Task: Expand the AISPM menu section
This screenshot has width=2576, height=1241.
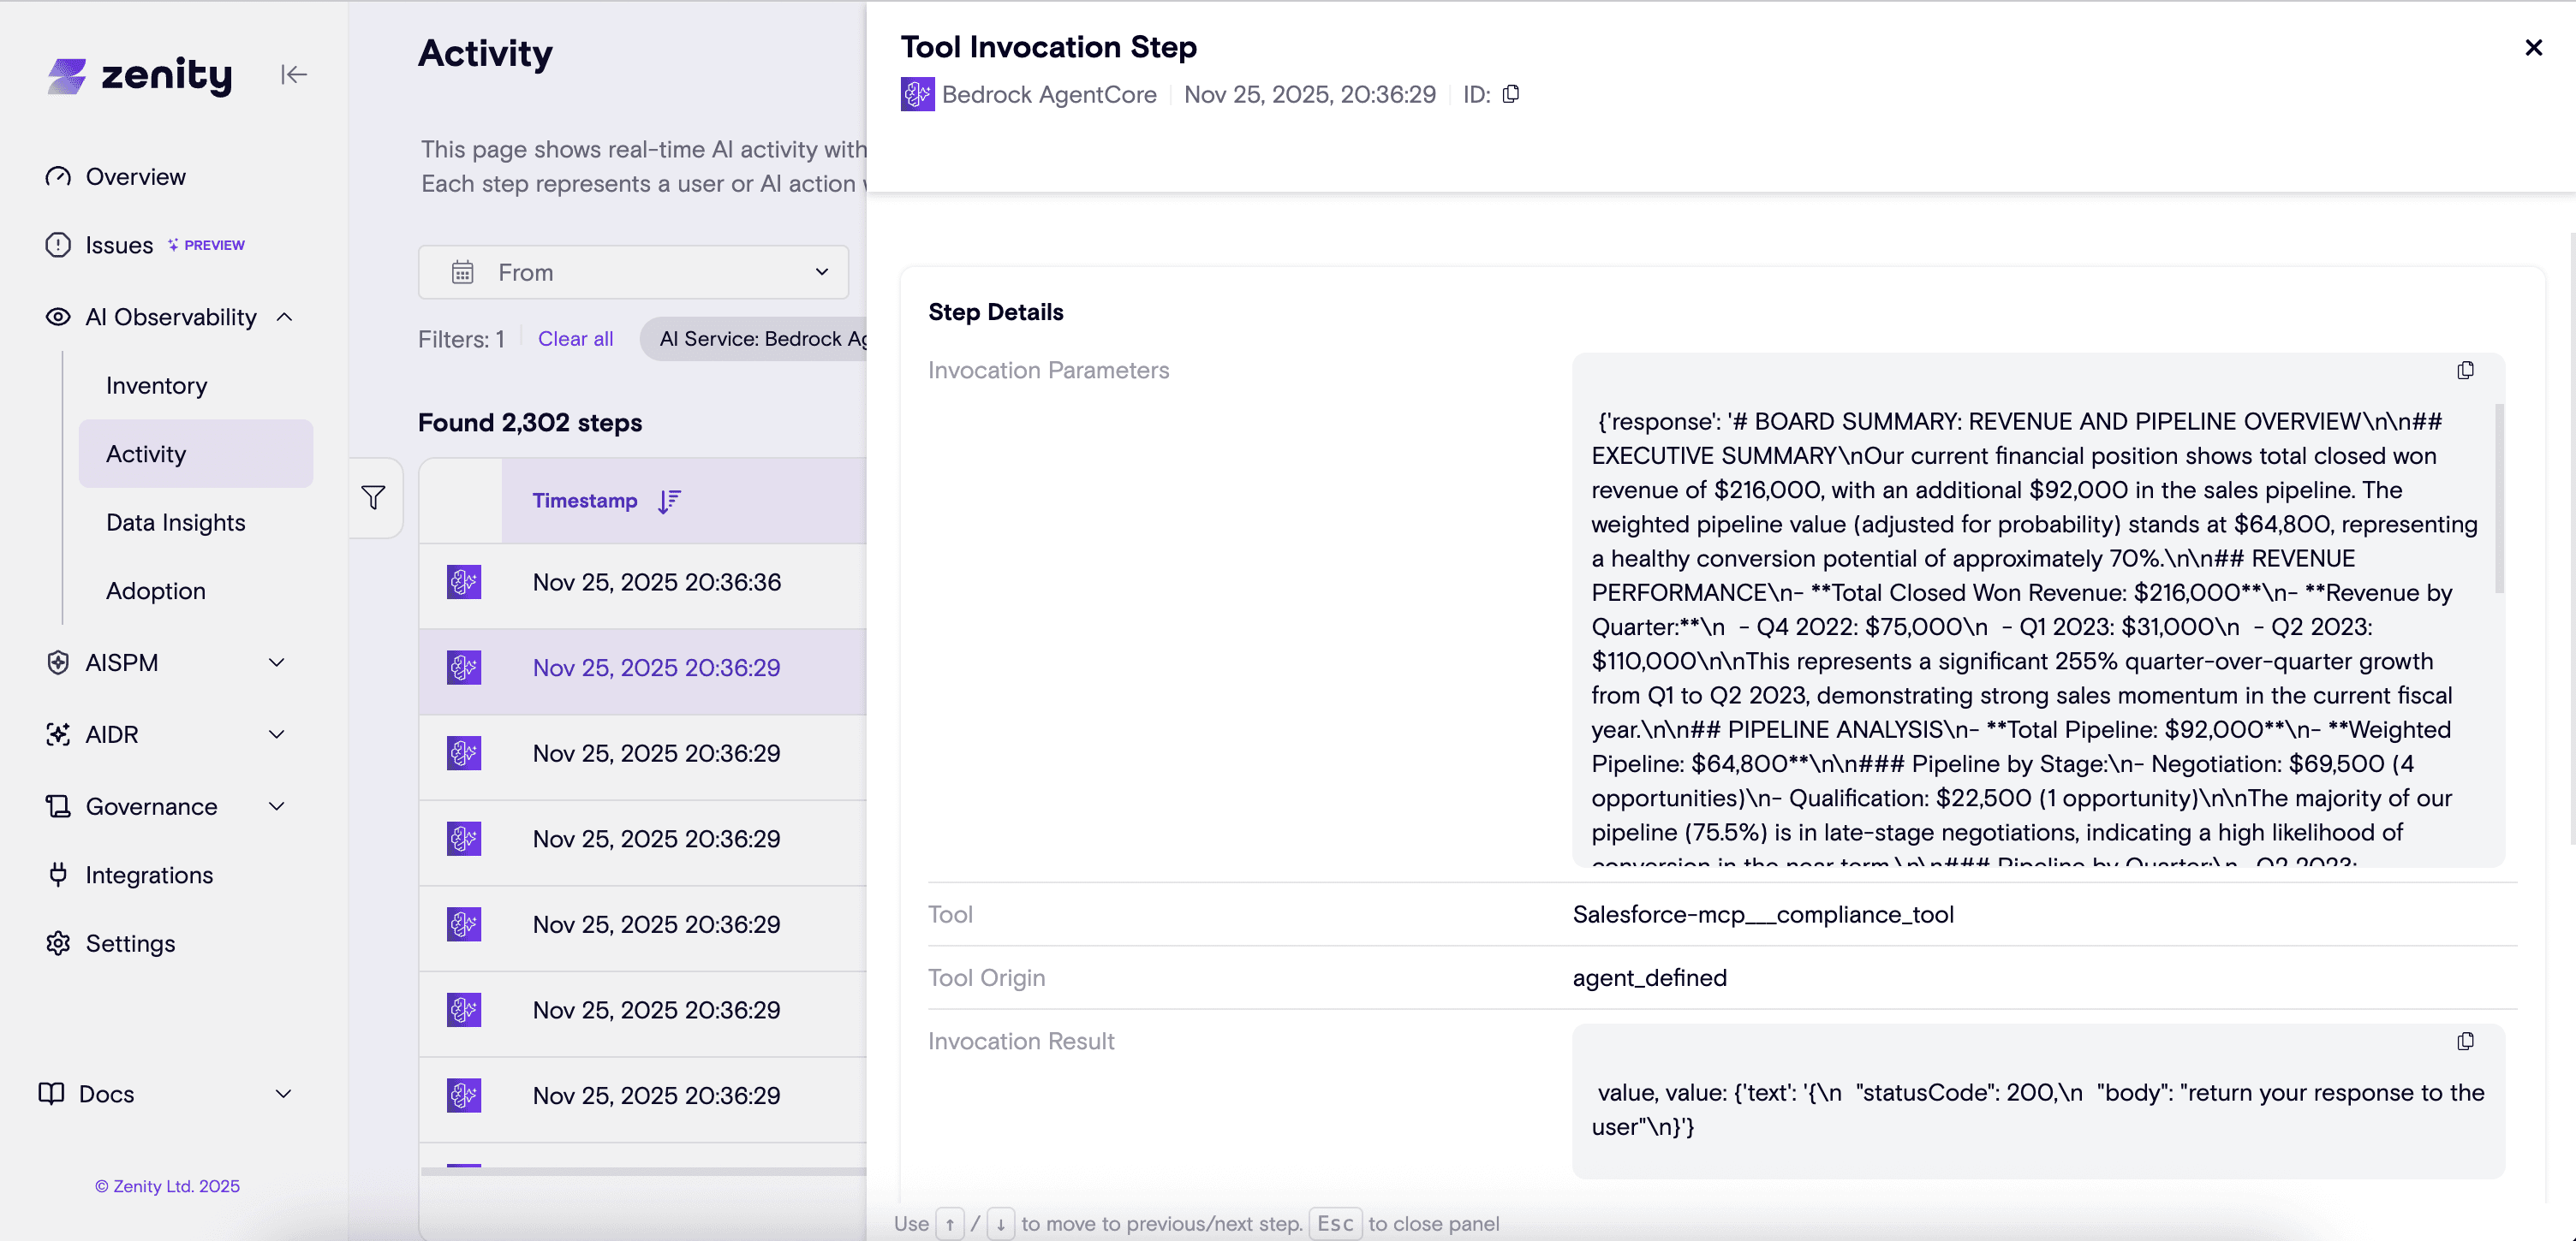Action: coord(277,662)
